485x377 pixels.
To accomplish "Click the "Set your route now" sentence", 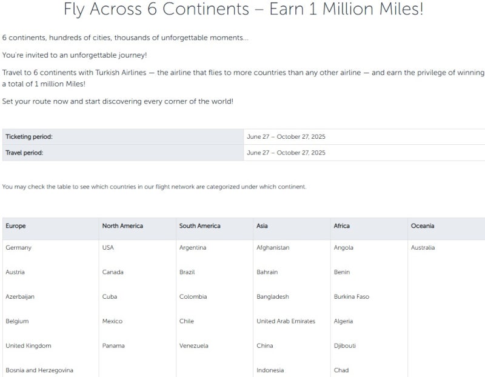I will pyautogui.click(x=118, y=101).
